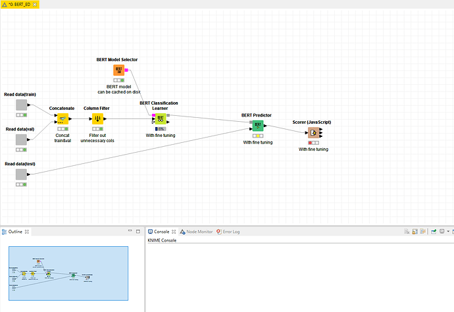
Task: Click the 'Read data(val)' node name label
Action: point(20,129)
